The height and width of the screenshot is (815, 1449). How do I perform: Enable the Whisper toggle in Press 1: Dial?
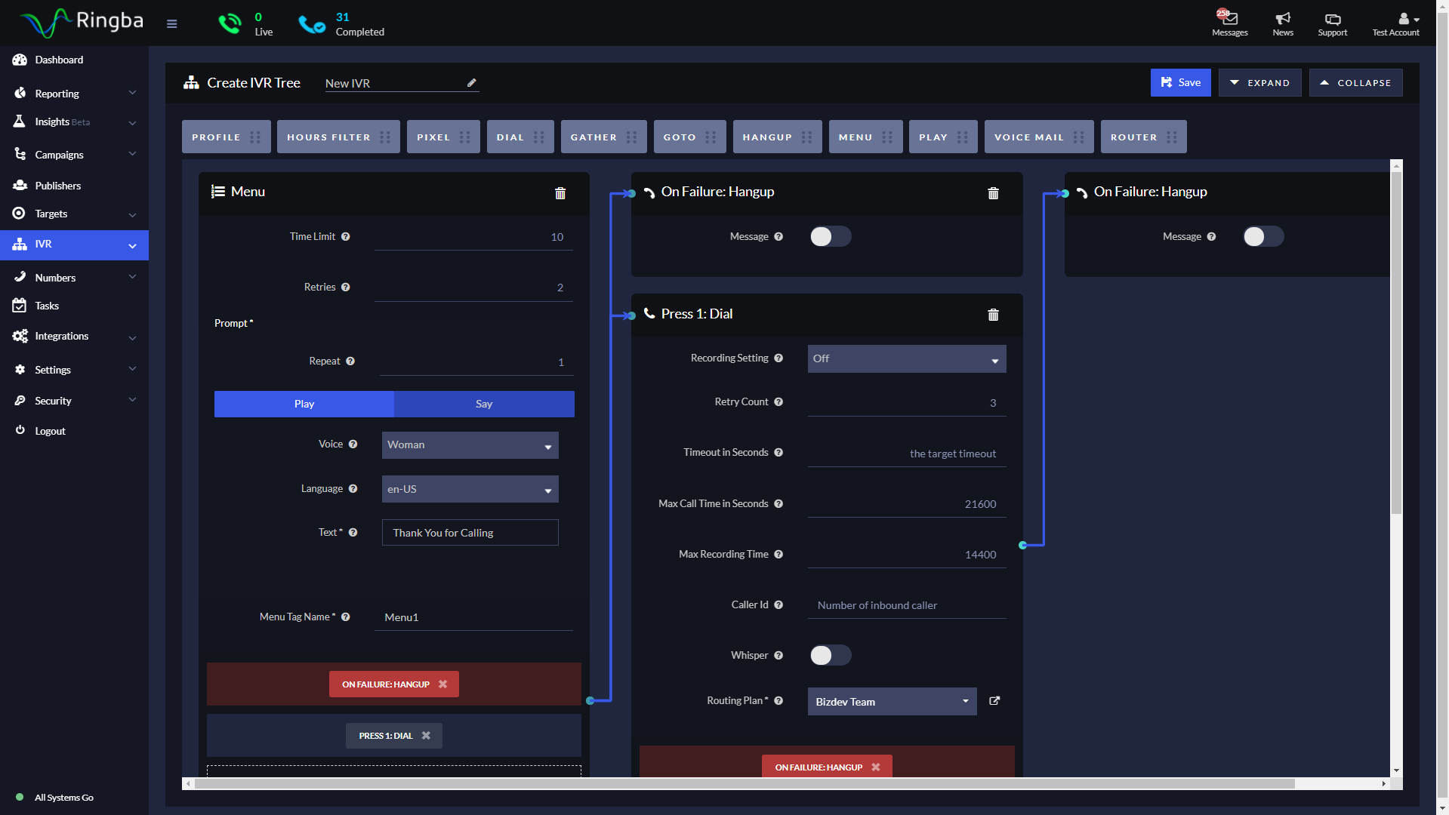[x=830, y=655]
